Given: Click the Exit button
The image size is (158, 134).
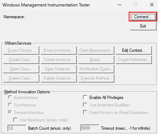Looking at the screenshot, I should [143, 26].
